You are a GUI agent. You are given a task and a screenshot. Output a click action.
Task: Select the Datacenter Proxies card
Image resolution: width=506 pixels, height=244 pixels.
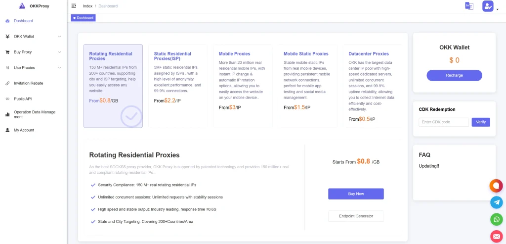(x=372, y=86)
